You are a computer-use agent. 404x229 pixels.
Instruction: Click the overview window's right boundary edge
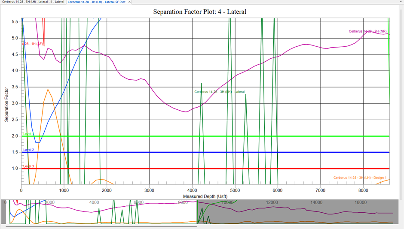[x=197, y=212]
